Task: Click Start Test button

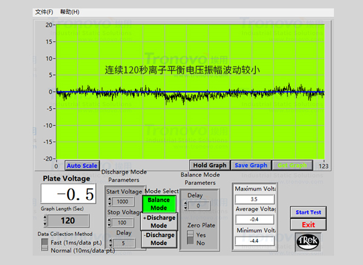Action: point(308,212)
